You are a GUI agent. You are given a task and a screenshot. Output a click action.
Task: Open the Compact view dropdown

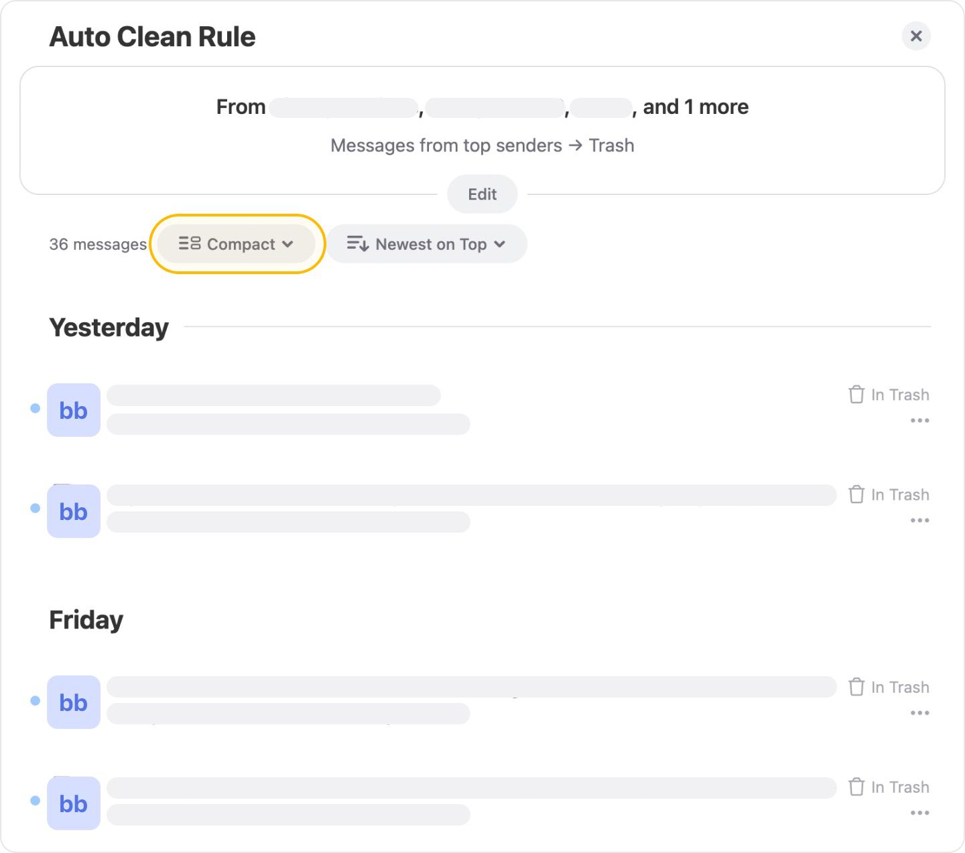[x=236, y=244]
